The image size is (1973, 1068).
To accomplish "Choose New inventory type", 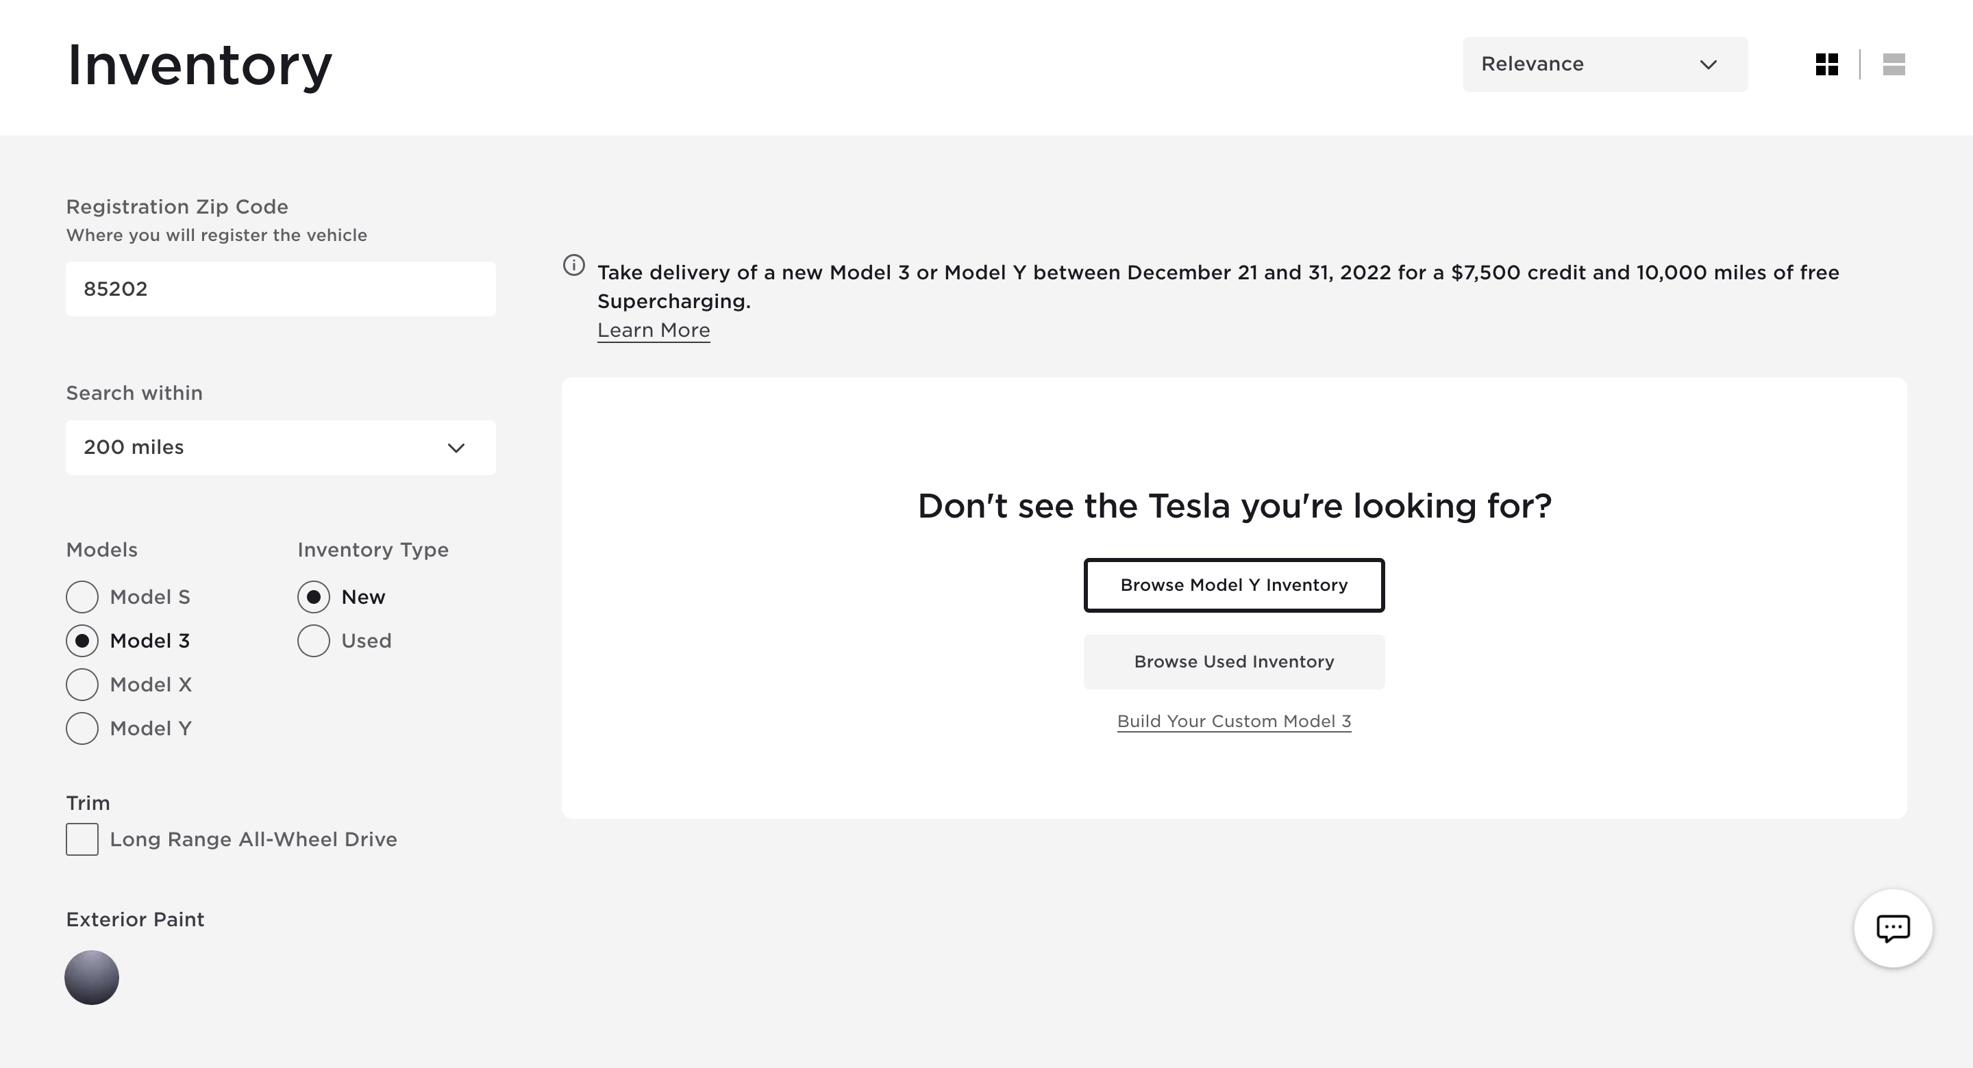I will (313, 597).
